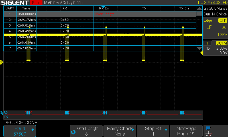The image size is (228, 137).
Task: Toggle the DC1M channel coupling badge
Action: click(x=221, y=43)
